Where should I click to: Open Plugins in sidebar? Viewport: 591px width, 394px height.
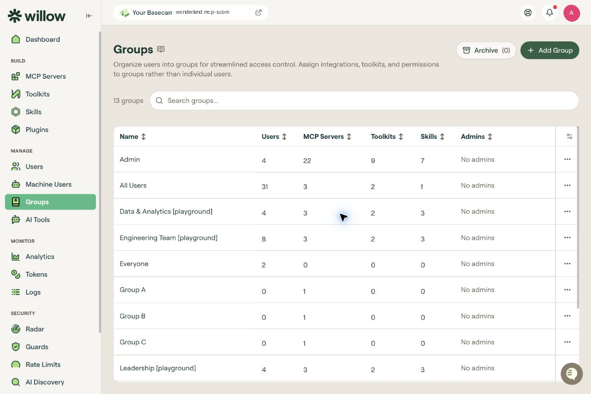point(50,130)
